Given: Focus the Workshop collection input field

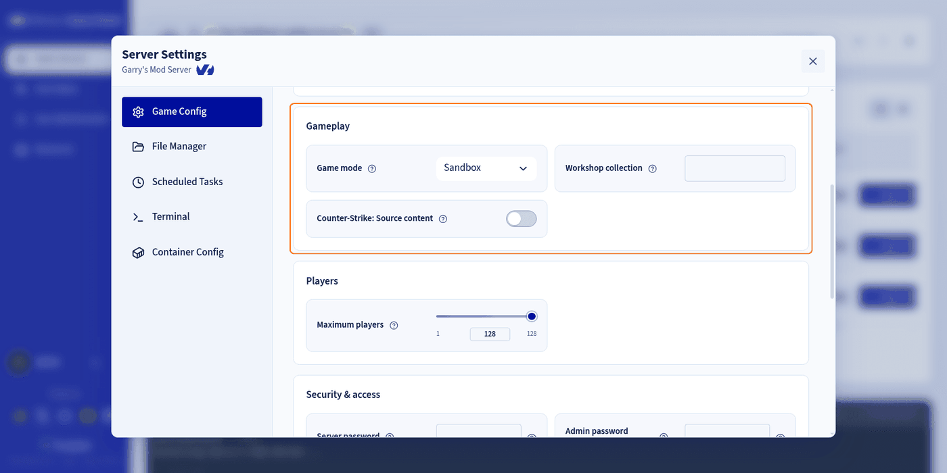Looking at the screenshot, I should [x=735, y=168].
